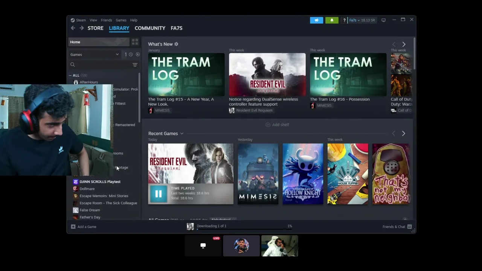Click the Add a Game plus icon
Screen dimensions: 482x271
73,227
